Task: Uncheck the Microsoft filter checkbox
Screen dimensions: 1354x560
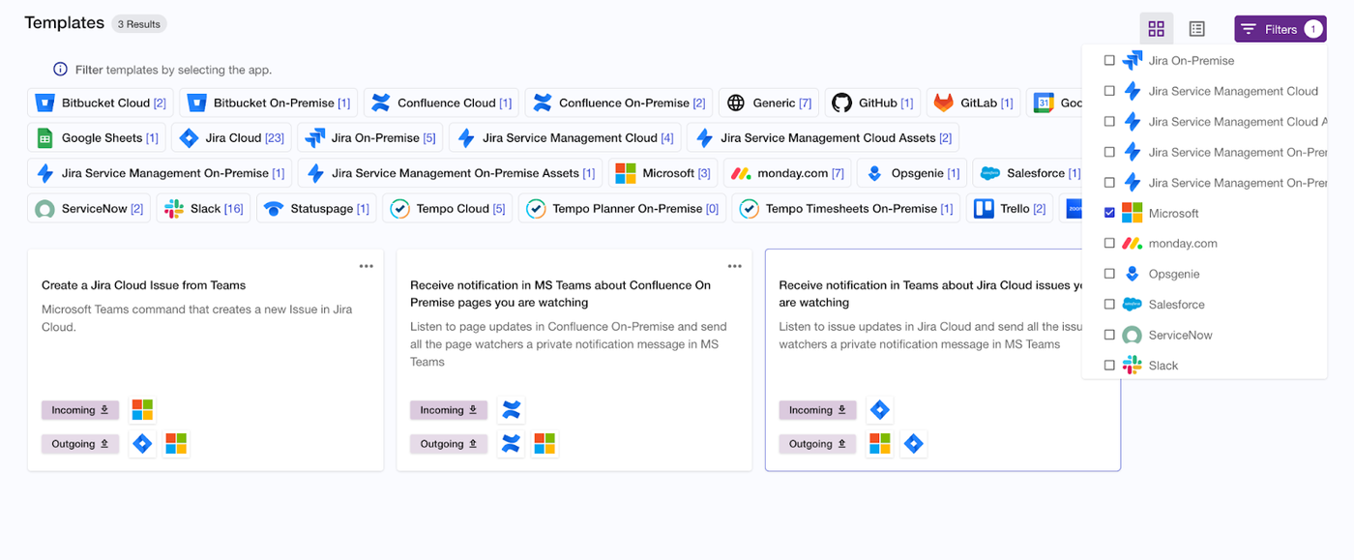Action: pos(1109,213)
